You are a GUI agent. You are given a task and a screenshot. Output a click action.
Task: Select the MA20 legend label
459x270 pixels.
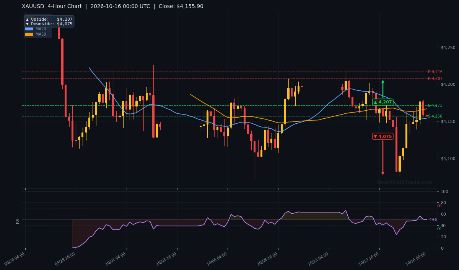(x=41, y=29)
